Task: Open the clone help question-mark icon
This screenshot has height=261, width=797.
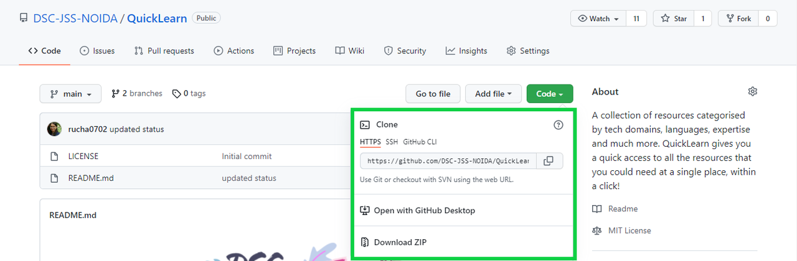Action: (x=558, y=125)
